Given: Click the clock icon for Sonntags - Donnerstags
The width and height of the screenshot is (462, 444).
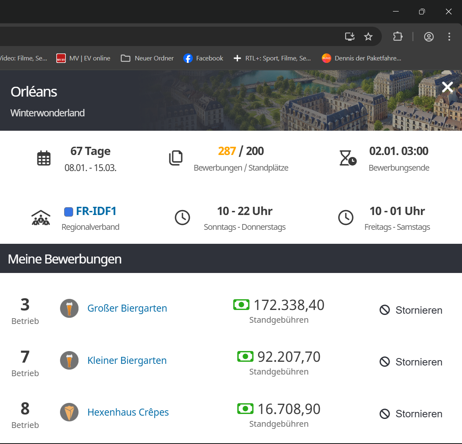Looking at the screenshot, I should click(182, 218).
